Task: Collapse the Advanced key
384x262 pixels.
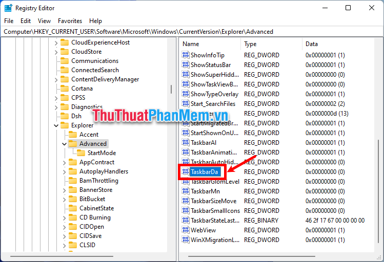Action: pos(64,144)
